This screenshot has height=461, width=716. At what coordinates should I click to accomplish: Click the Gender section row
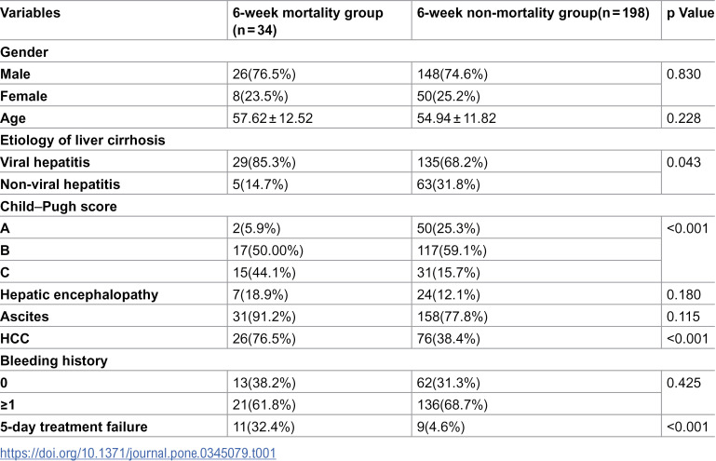358,51
